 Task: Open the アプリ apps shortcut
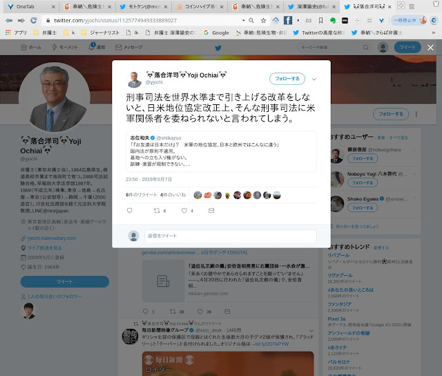pos(17,32)
